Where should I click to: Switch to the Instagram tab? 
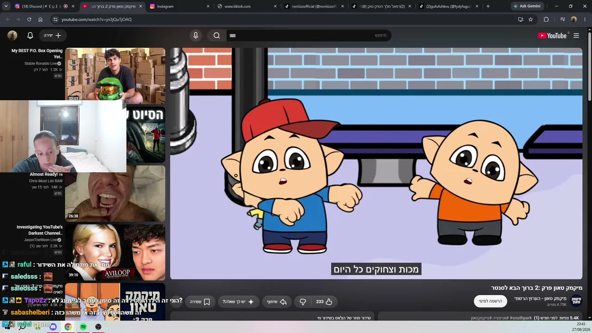pos(179,6)
